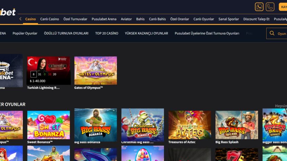Click 'Big Bass Splash' title text
287x161 pixels.
227,142
